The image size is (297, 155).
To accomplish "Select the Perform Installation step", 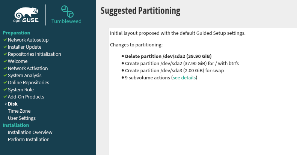I will (x=29, y=139).
